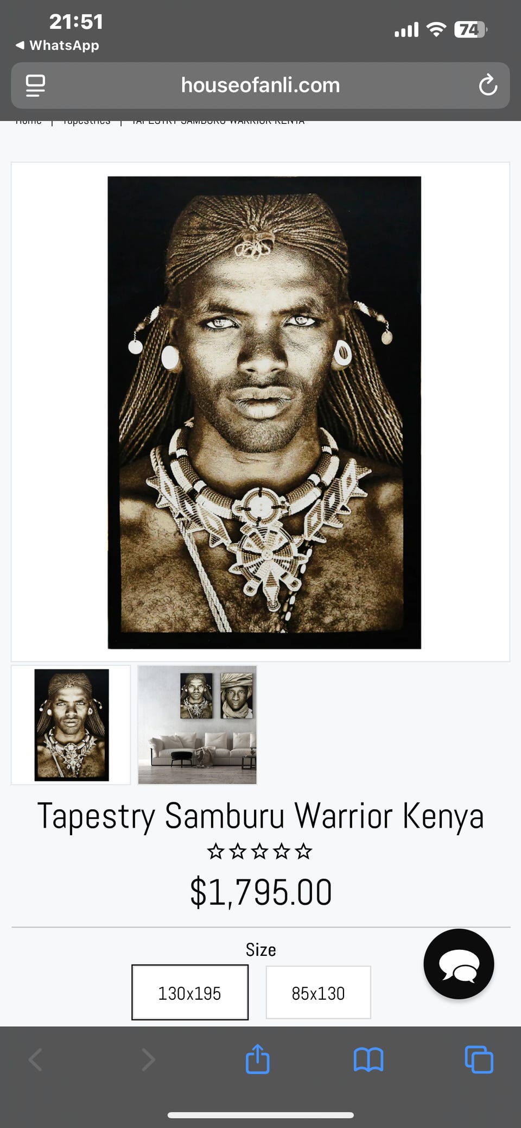The width and height of the screenshot is (521, 1128).
Task: Tap the Tapestry Samburu Warrior Kenya title
Action: (260, 817)
